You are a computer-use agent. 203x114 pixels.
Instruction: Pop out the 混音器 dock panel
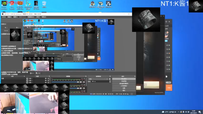(86, 76)
